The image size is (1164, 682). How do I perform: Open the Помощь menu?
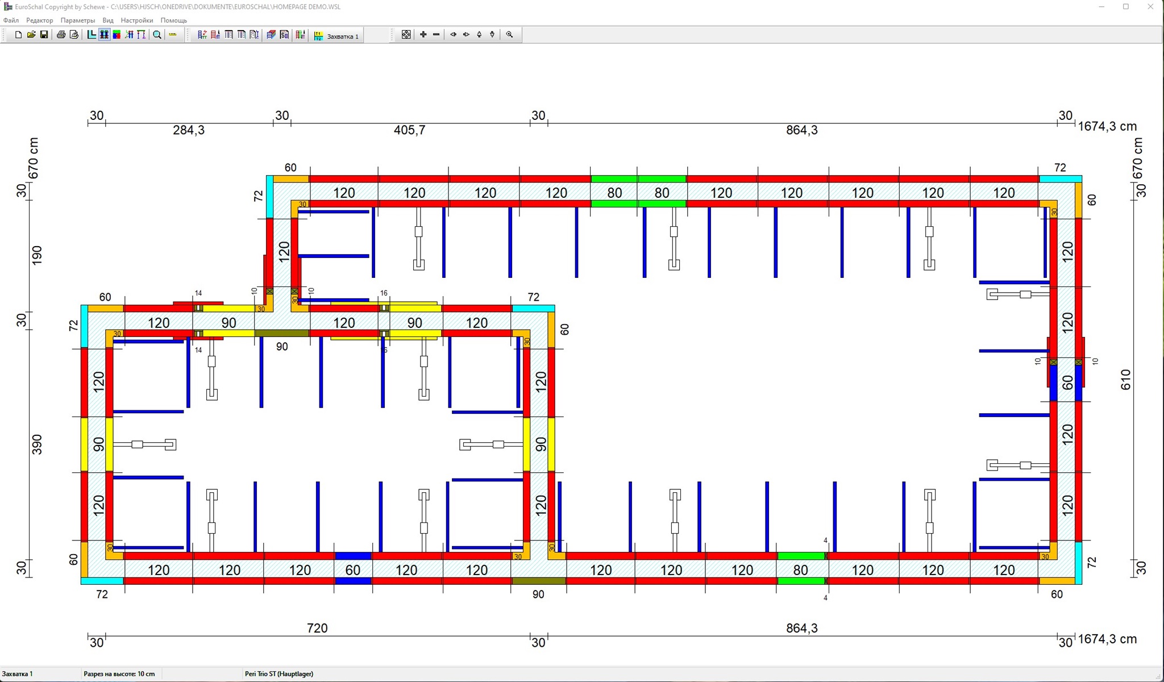tap(173, 20)
